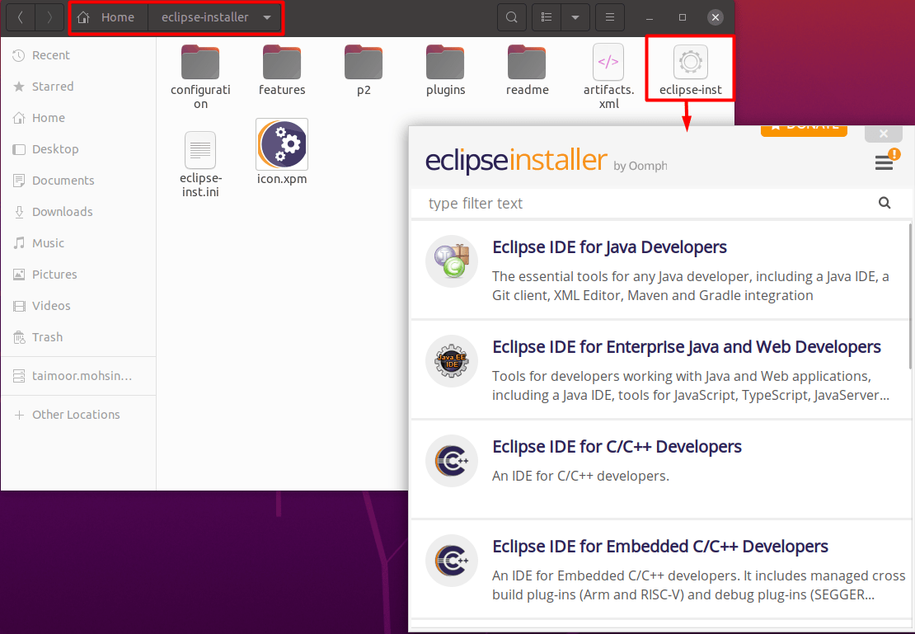915x634 pixels.
Task: Close the file manager window
Action: (x=716, y=17)
